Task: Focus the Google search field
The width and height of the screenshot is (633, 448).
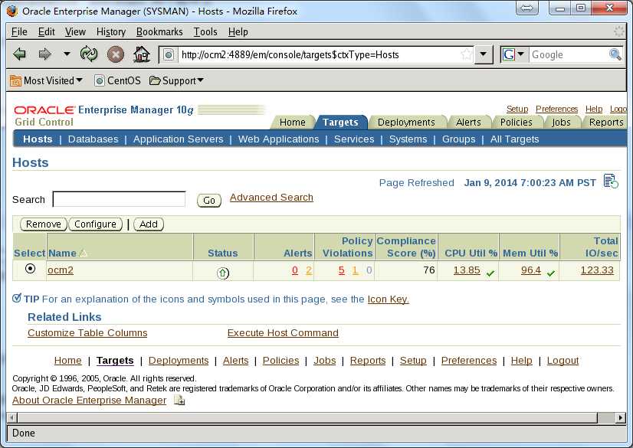Action: tap(569, 54)
